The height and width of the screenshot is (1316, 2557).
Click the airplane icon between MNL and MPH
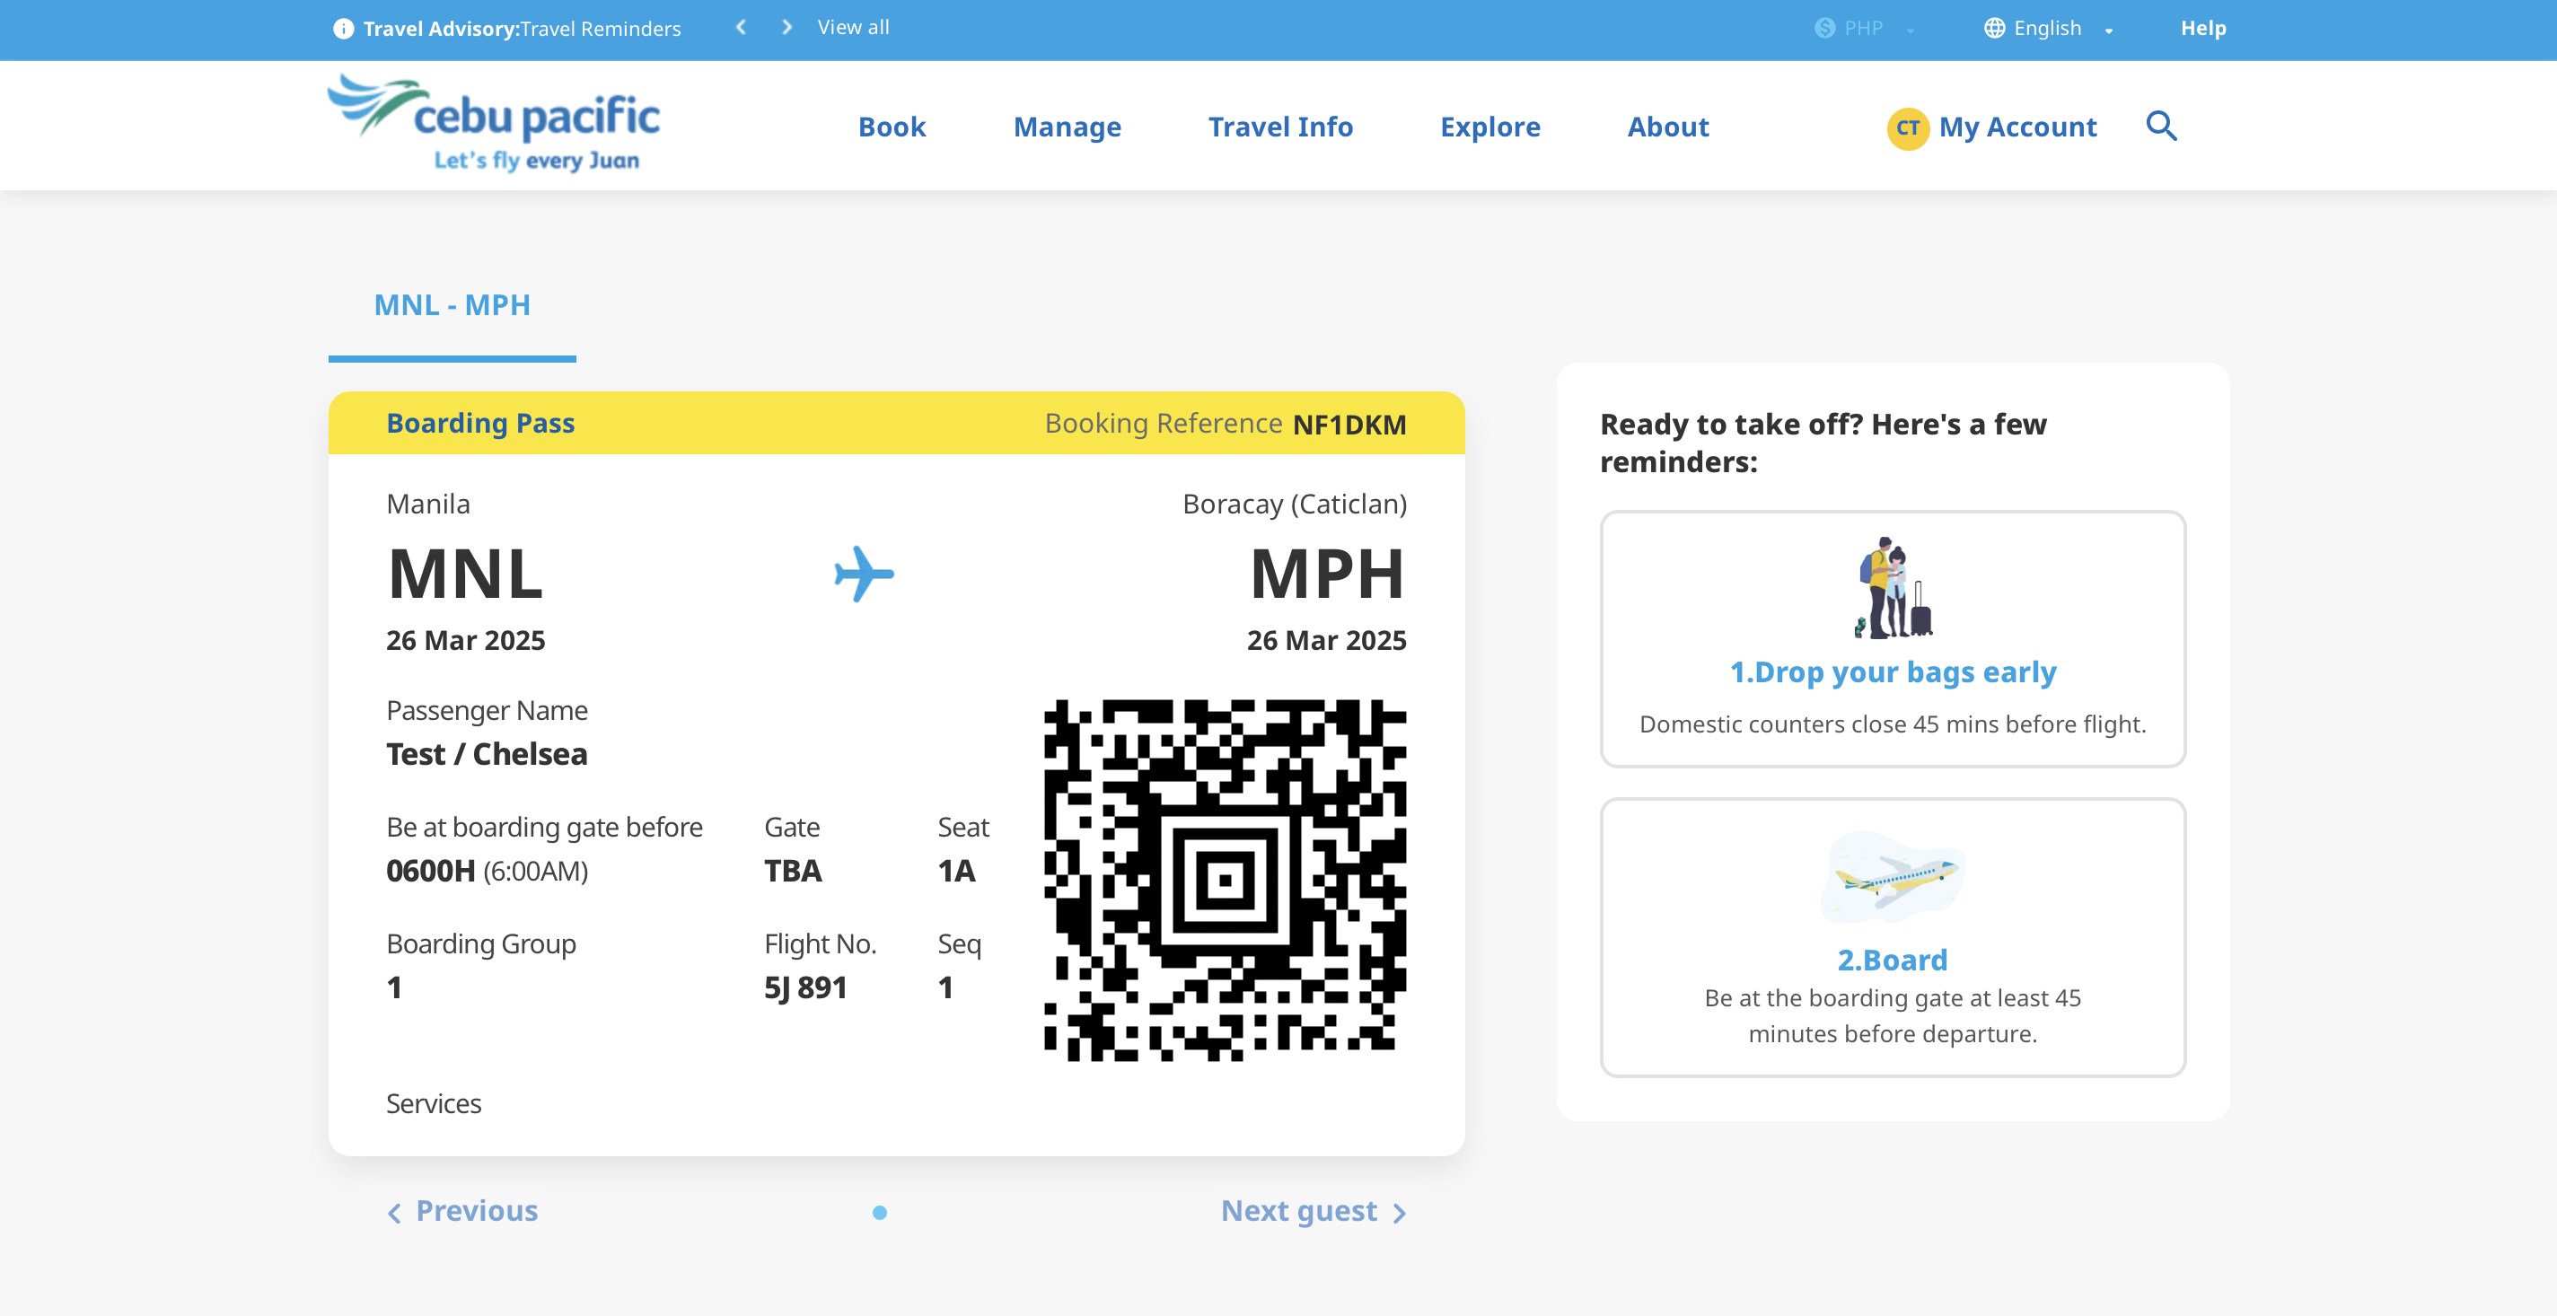pyautogui.click(x=864, y=574)
